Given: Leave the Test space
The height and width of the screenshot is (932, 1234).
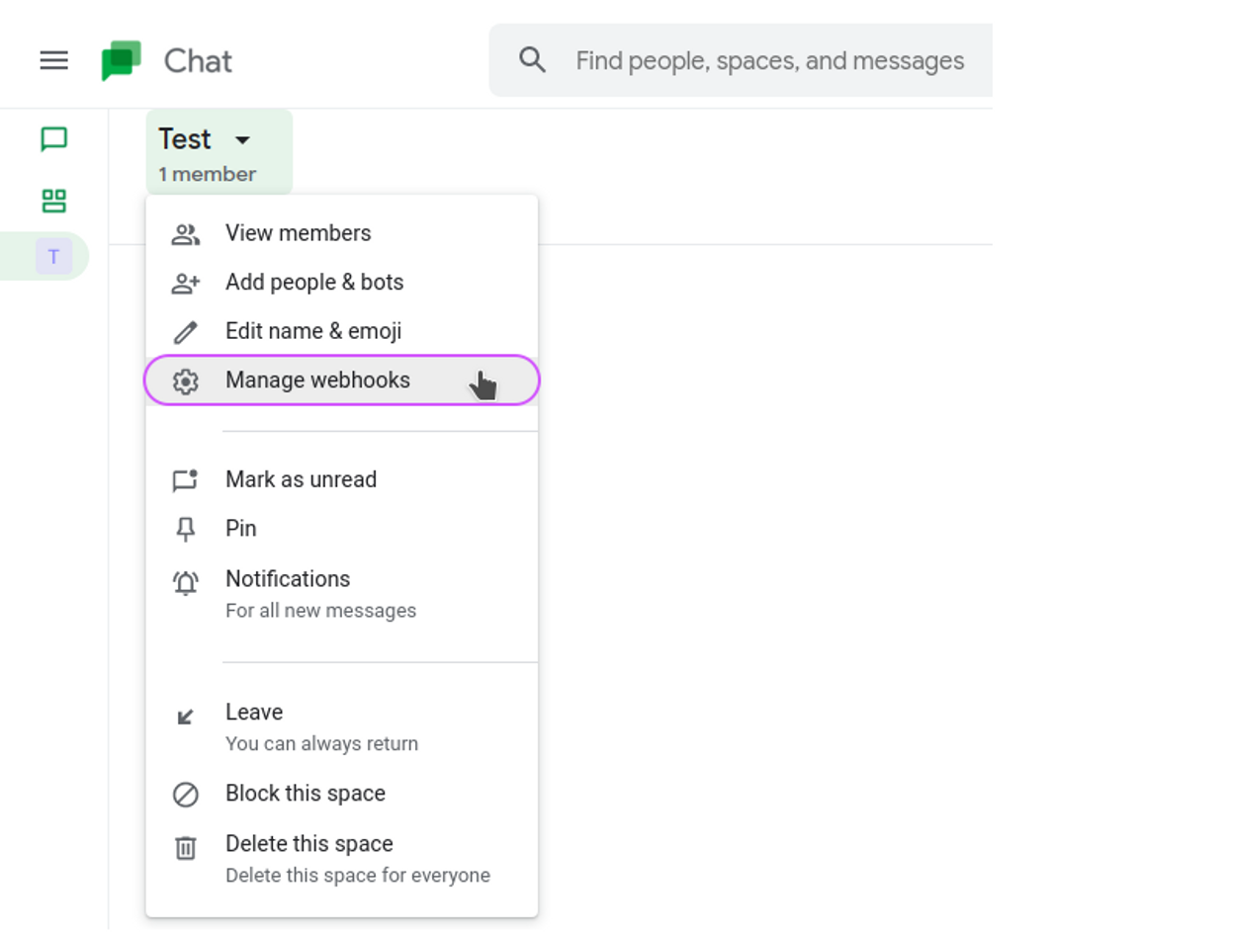Looking at the screenshot, I should [x=254, y=713].
